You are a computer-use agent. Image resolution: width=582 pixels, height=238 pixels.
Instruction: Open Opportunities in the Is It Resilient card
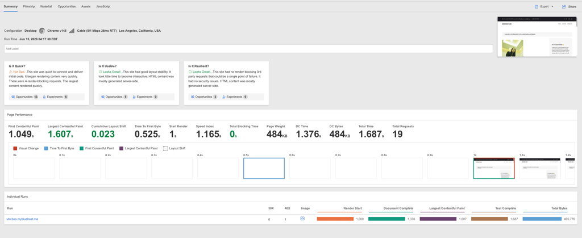(x=204, y=97)
